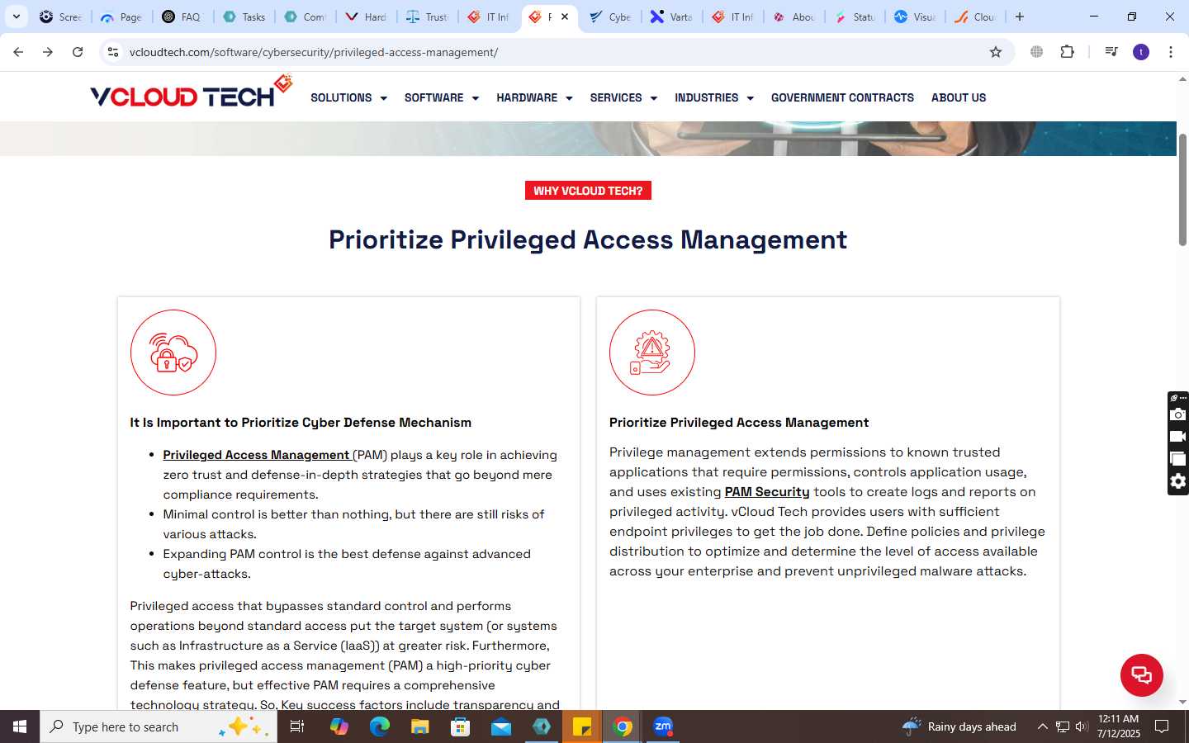Open the Extensions puzzle icon
The width and height of the screenshot is (1189, 743).
click(x=1067, y=52)
